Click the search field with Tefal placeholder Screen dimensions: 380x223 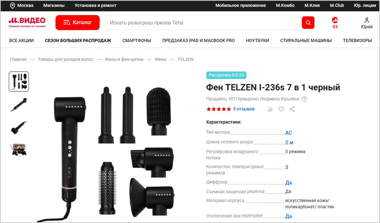click(203, 22)
